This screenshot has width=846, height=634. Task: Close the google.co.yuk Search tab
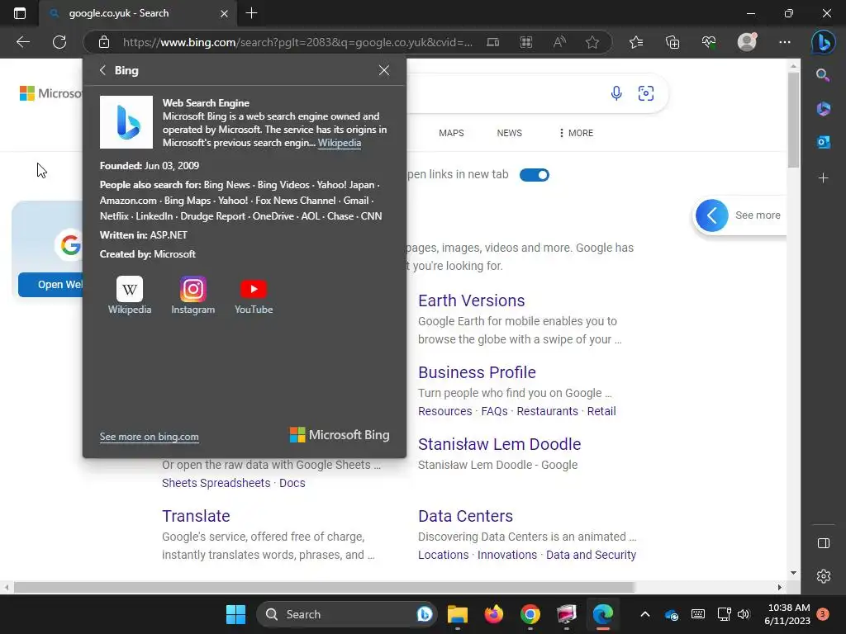(x=224, y=13)
